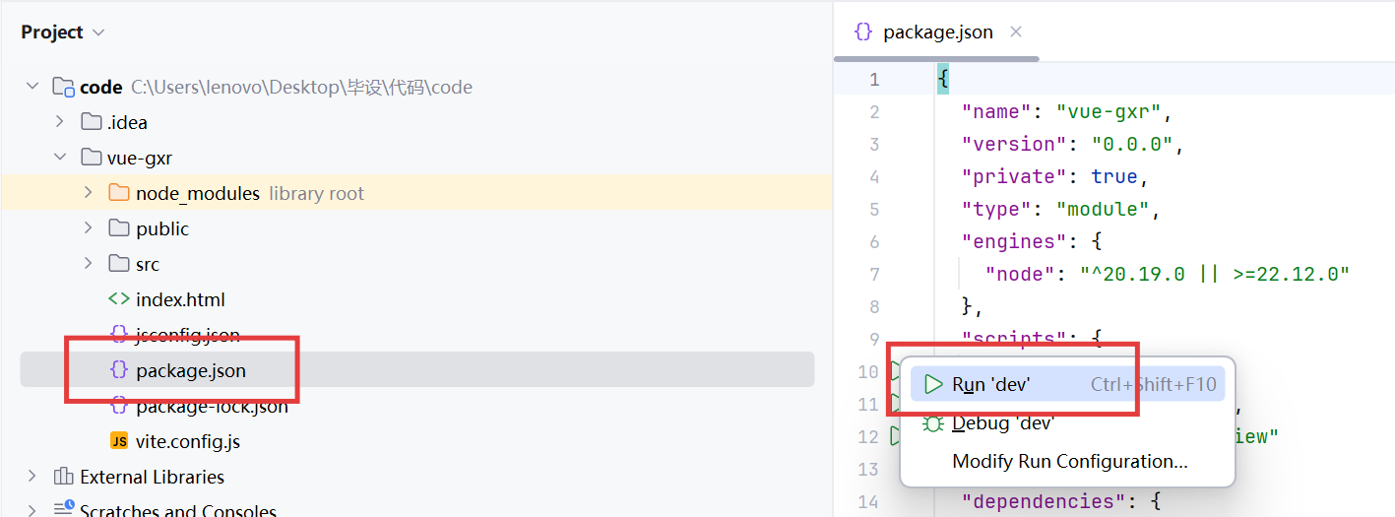Screen dimensions: 1395x517
Task: Select the code root project folder
Action: coord(100,87)
